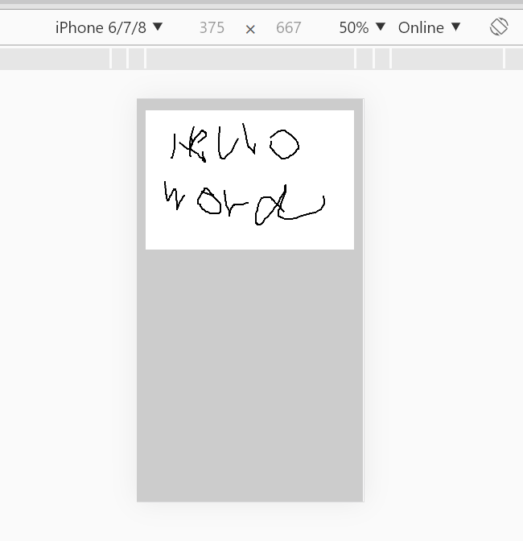The height and width of the screenshot is (541, 523).
Task: Click the rotate device orientation icon
Action: click(x=499, y=27)
